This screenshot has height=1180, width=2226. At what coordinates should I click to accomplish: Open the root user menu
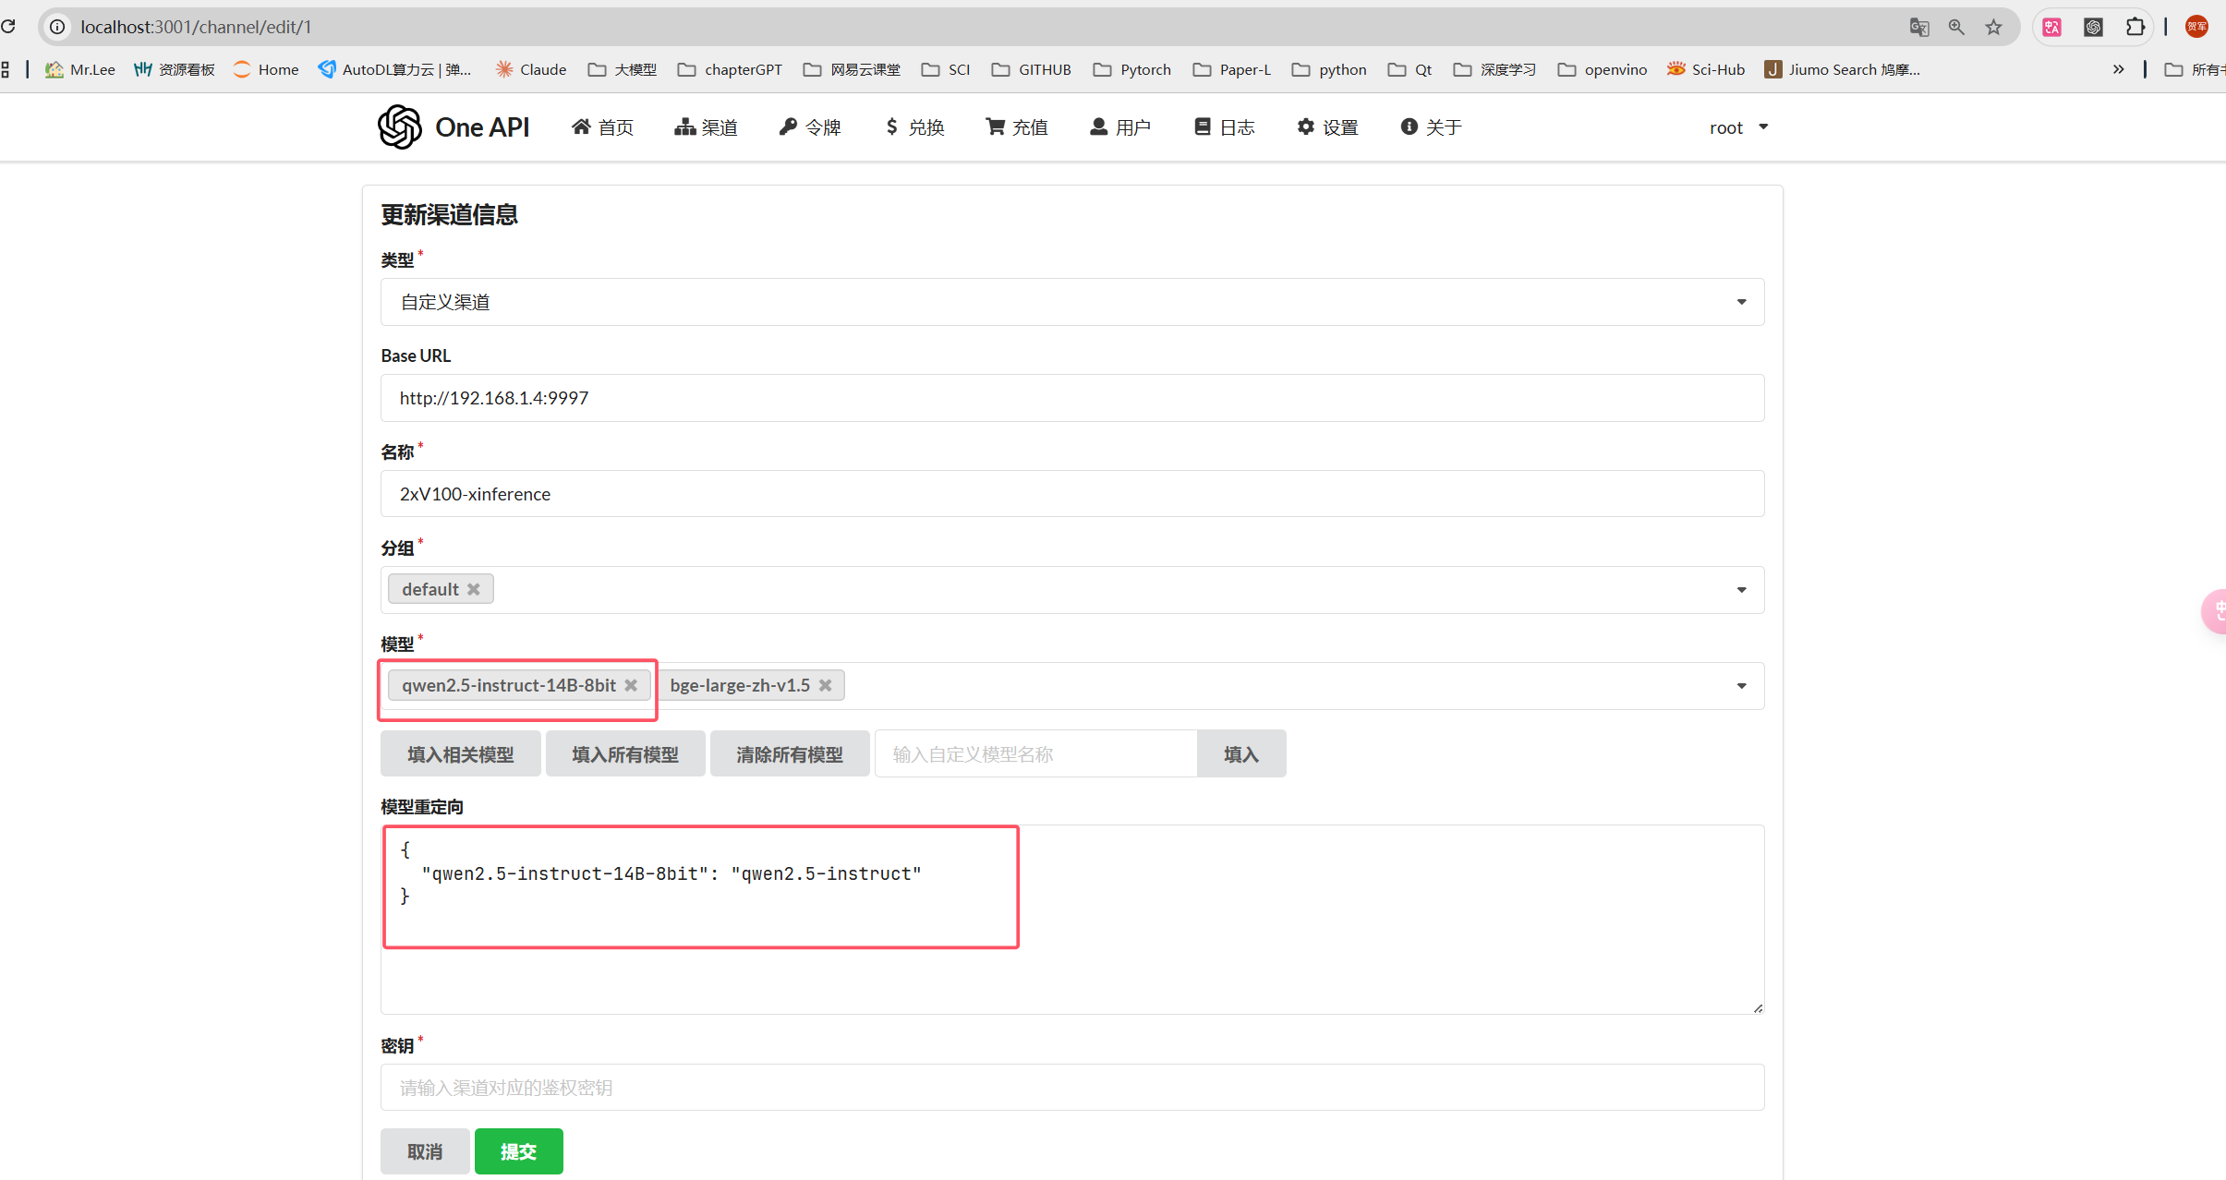point(1737,127)
